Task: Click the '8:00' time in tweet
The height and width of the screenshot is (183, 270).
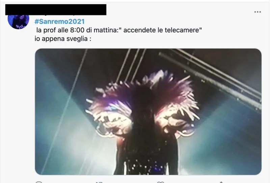Action: click(77, 30)
